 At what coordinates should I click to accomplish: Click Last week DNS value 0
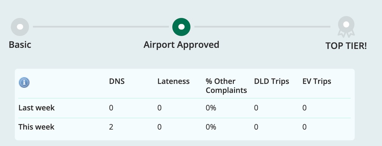[111, 108]
